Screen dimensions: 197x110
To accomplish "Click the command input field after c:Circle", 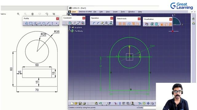I will coord(149,107).
